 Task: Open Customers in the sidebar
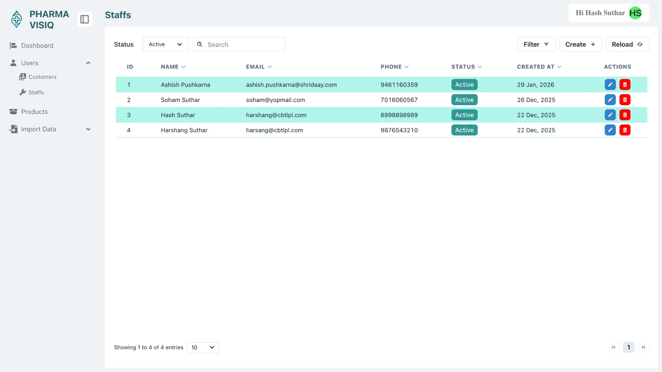42,77
